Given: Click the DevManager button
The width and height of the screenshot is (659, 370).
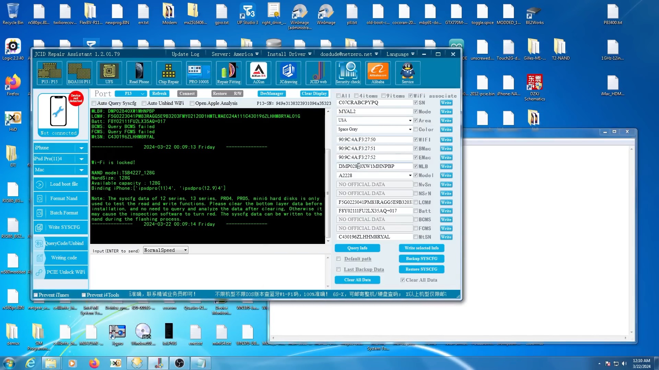Looking at the screenshot, I should coord(271,94).
